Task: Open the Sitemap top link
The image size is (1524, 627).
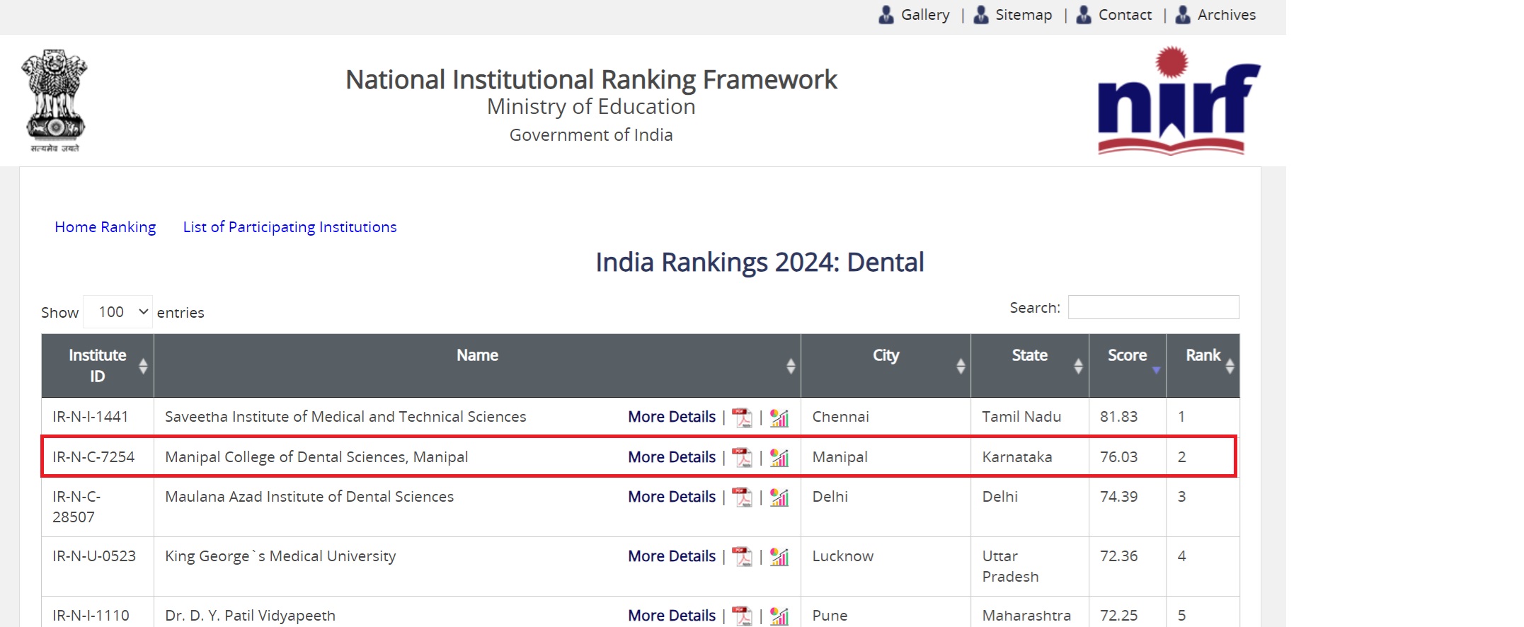Action: (x=1023, y=15)
